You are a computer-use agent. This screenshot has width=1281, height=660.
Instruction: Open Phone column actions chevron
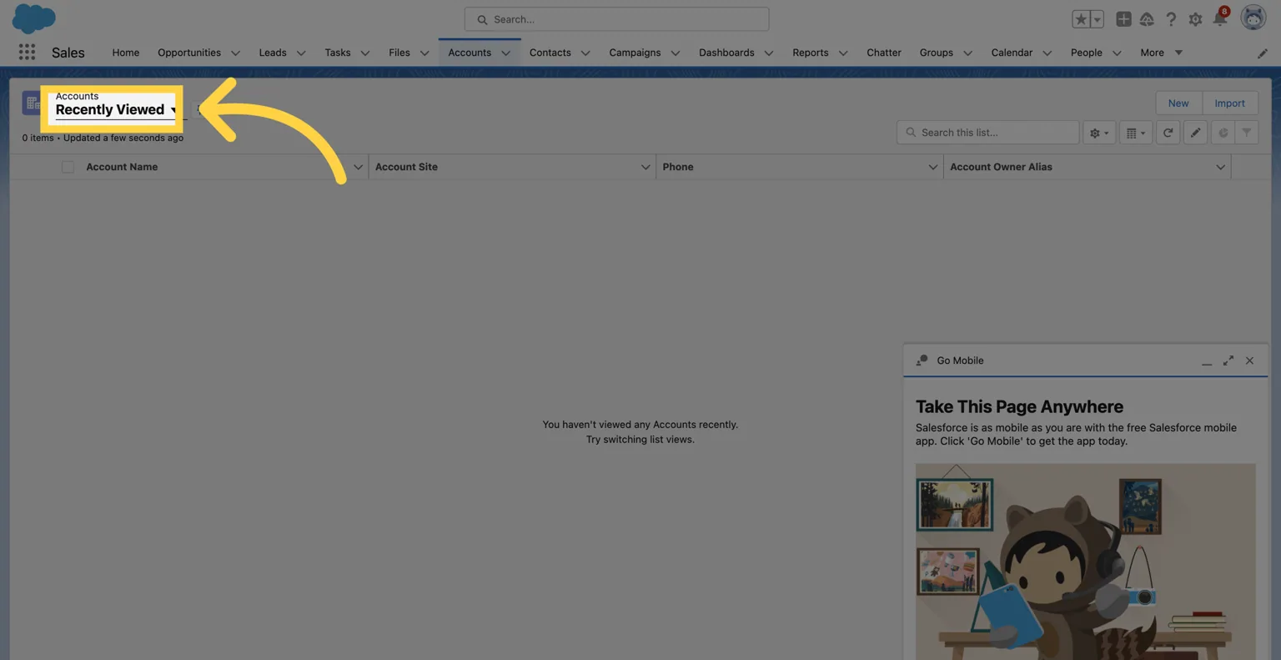tap(932, 167)
